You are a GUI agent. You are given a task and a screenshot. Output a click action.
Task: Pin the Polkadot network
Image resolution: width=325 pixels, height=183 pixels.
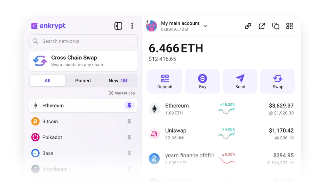coord(129,137)
